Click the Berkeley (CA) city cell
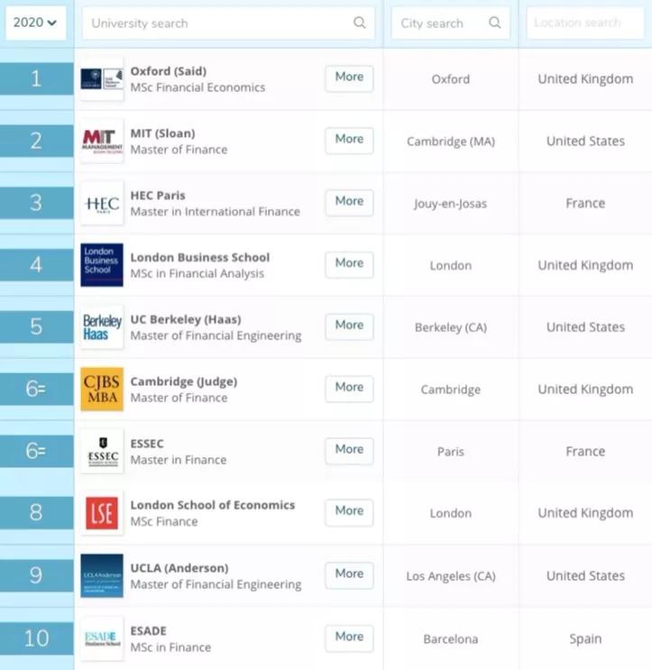Screen dimensions: 652x670 coord(451,327)
